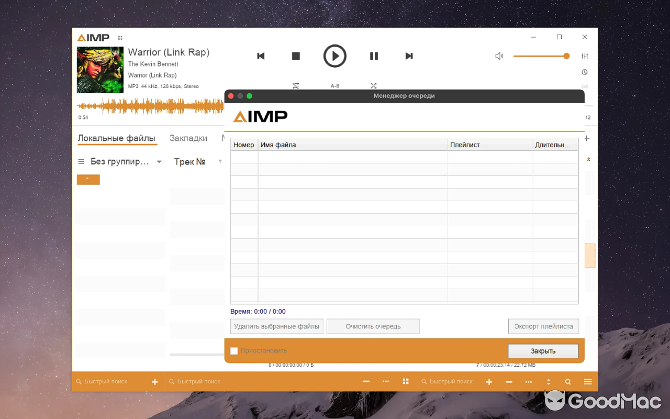This screenshot has width=670, height=419.
Task: Select the Локальные файлы tab
Action: pyautogui.click(x=117, y=138)
